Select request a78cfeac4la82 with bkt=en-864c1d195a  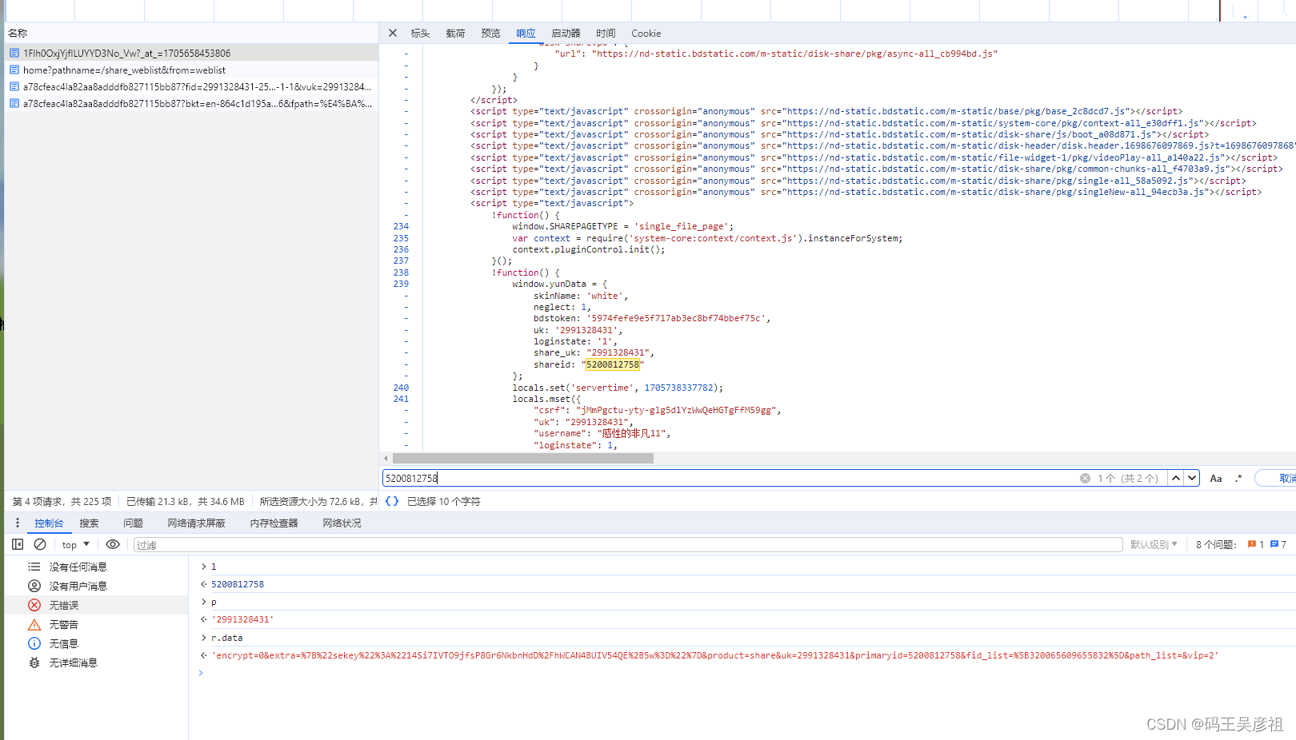(x=191, y=103)
